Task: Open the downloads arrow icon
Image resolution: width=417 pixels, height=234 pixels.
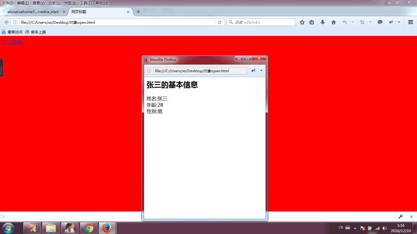Action: coord(322,22)
